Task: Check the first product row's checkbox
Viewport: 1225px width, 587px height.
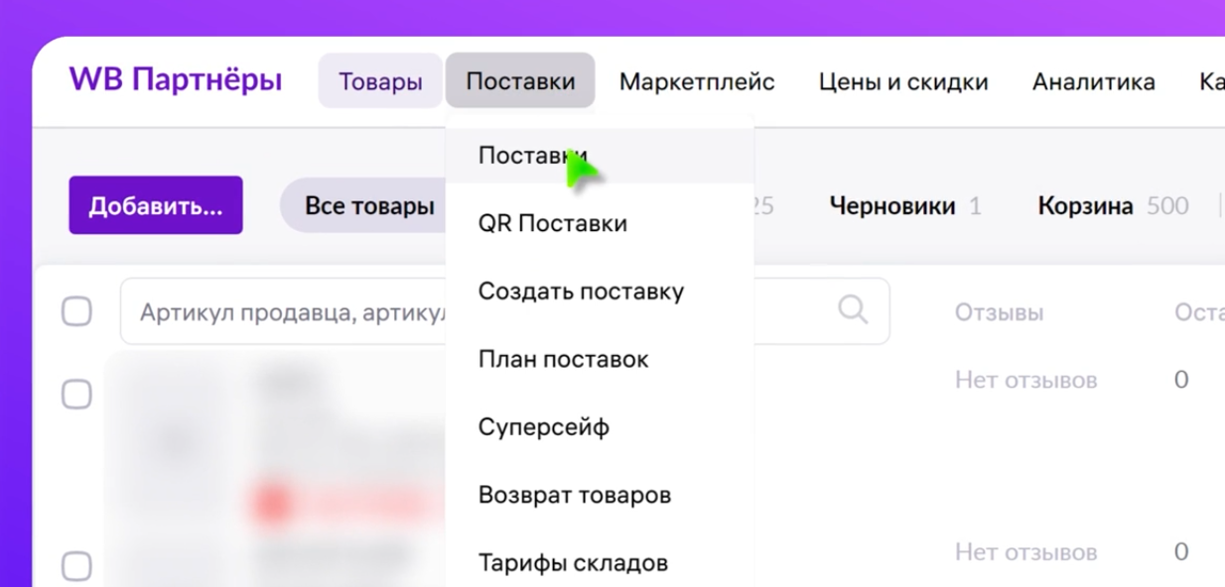Action: coord(77,395)
